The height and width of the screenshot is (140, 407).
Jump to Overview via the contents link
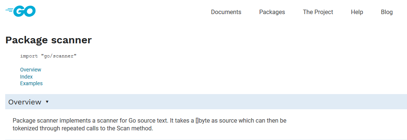(x=30, y=70)
